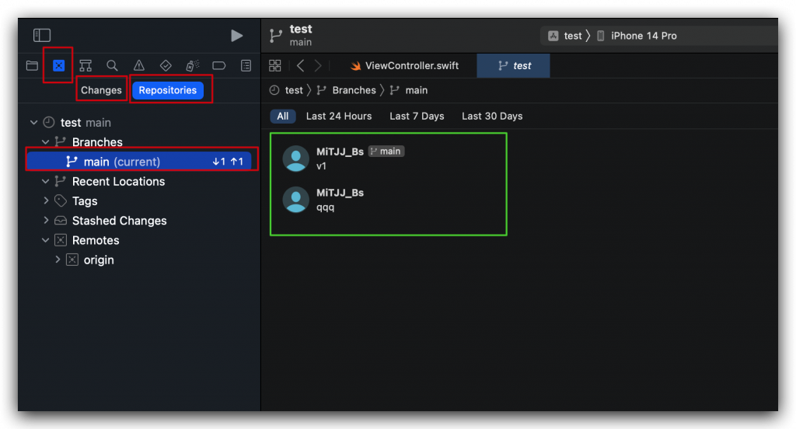This screenshot has width=796, height=429.
Task: Select the test branch editor tab
Action: pyautogui.click(x=513, y=65)
